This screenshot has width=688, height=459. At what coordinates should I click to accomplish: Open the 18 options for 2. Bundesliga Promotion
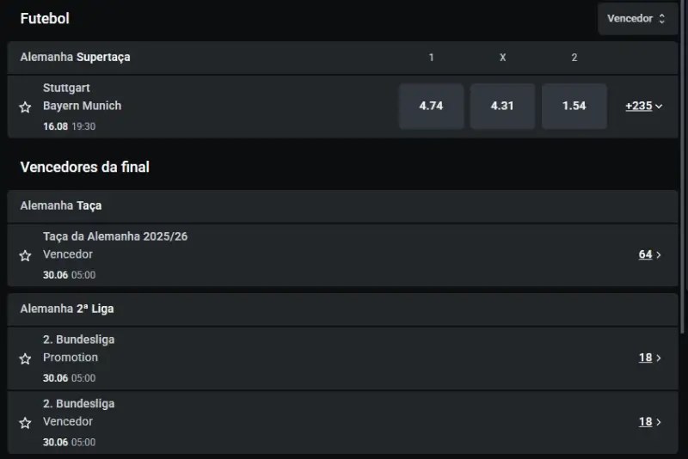pos(646,358)
